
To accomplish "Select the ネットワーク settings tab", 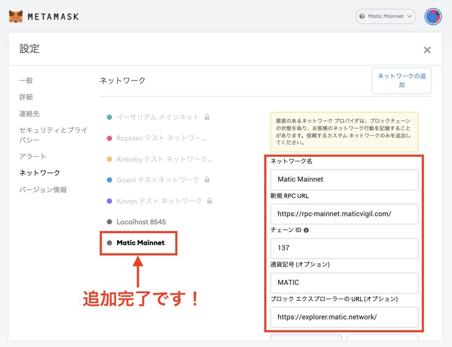I will tap(39, 173).
